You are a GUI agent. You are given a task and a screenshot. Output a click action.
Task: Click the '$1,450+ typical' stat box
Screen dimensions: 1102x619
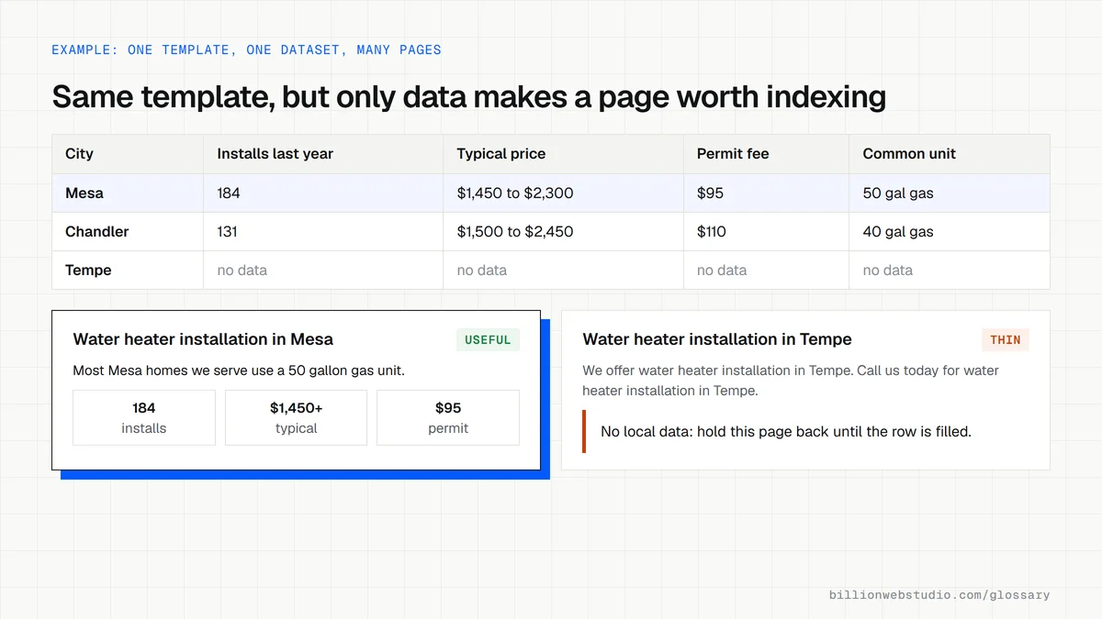point(296,418)
